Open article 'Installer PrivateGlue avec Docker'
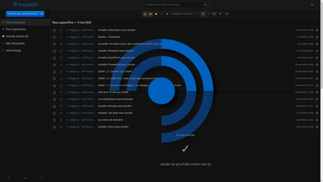 [117, 64]
